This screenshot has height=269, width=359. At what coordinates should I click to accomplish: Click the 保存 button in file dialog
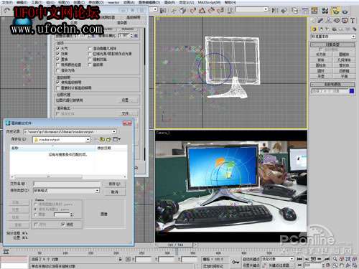click(x=114, y=184)
